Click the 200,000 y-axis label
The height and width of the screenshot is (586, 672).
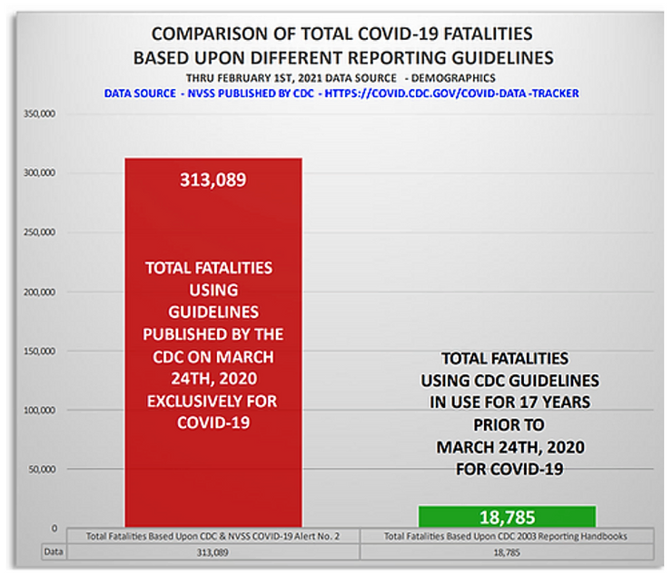[38, 292]
